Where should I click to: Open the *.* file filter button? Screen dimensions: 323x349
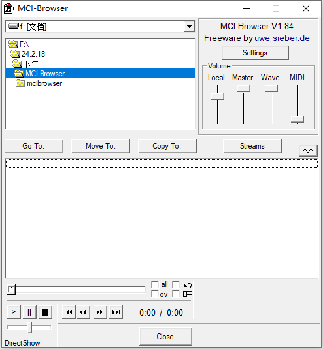[308, 151]
